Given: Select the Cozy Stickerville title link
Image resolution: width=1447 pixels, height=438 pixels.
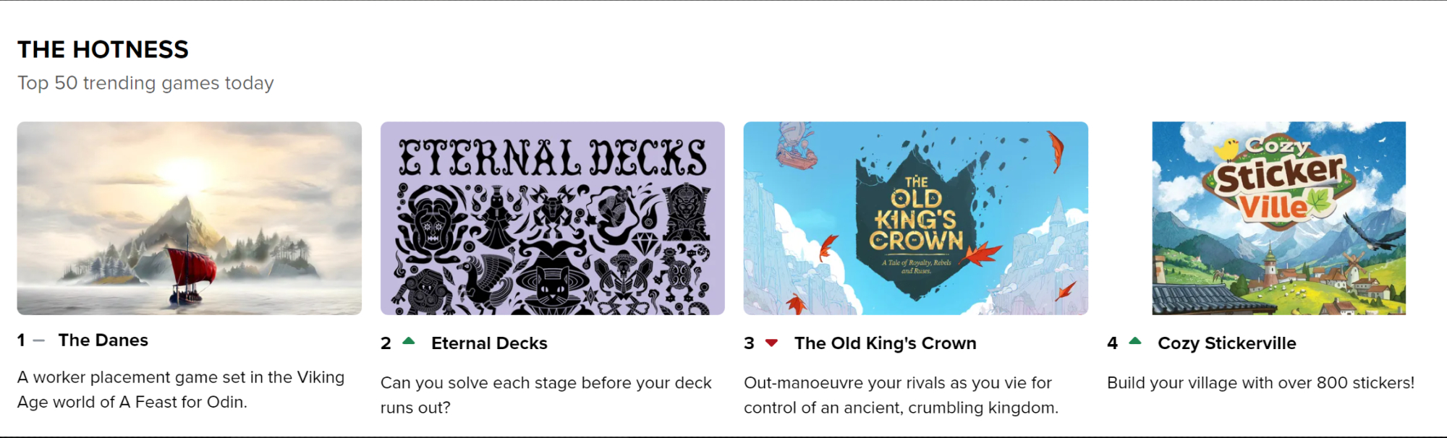Looking at the screenshot, I should [x=1227, y=343].
